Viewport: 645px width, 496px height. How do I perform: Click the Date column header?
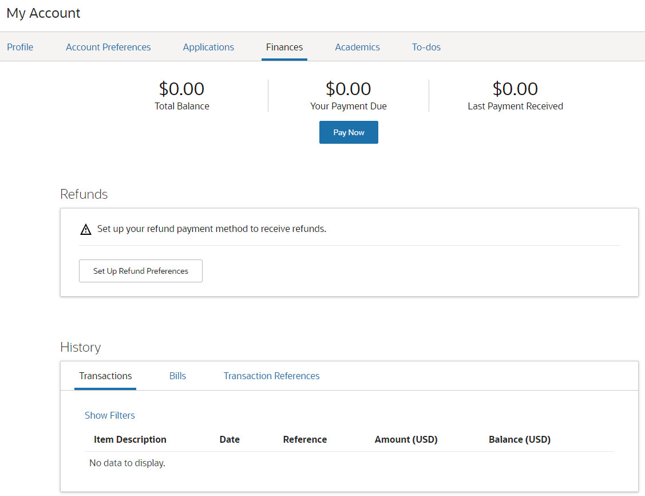click(229, 439)
